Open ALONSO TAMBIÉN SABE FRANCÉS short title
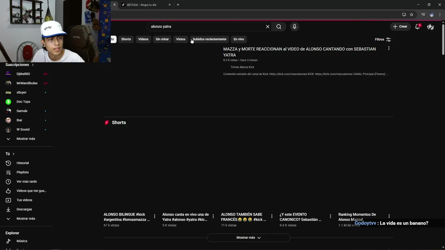The height and width of the screenshot is (250, 445). tap(243, 217)
